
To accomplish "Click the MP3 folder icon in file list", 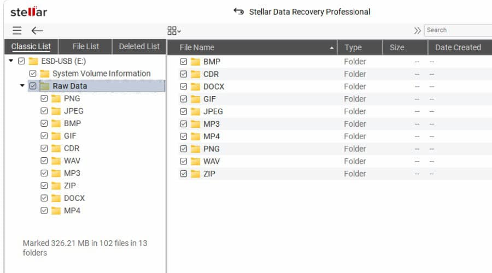I will [195, 124].
